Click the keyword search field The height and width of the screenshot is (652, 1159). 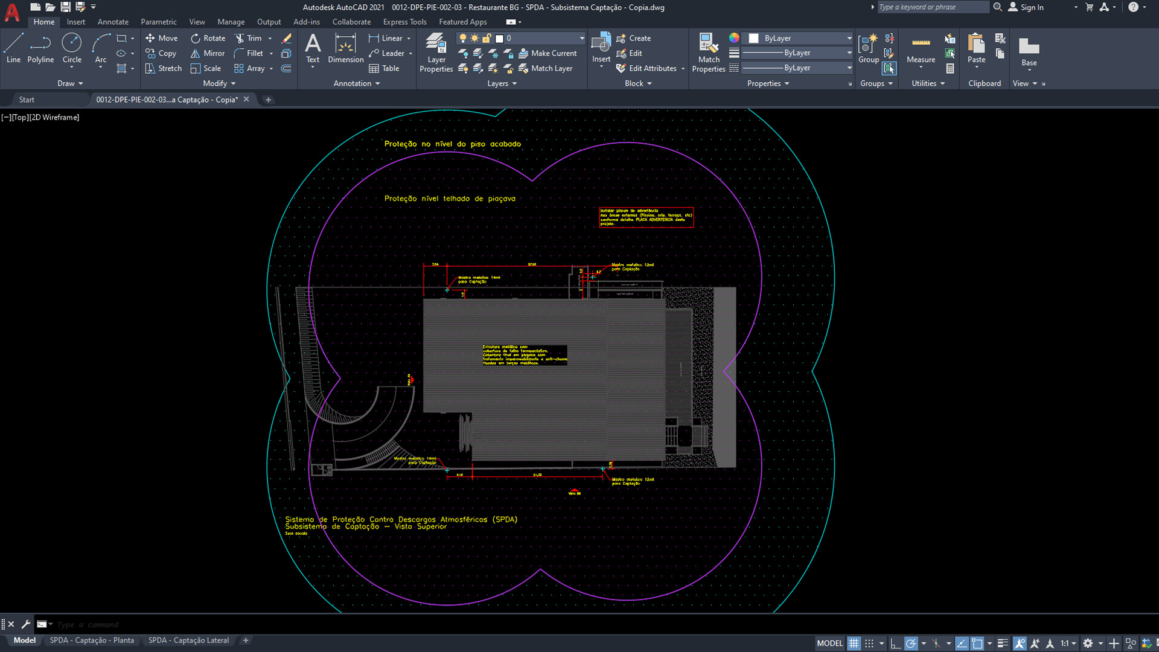(933, 7)
